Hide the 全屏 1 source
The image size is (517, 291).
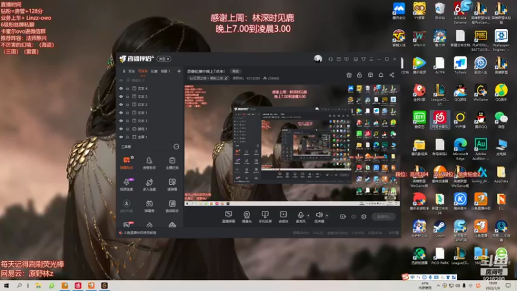click(x=121, y=136)
